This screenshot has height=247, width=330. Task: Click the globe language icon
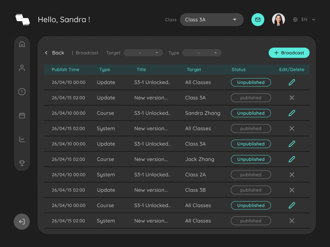click(295, 20)
